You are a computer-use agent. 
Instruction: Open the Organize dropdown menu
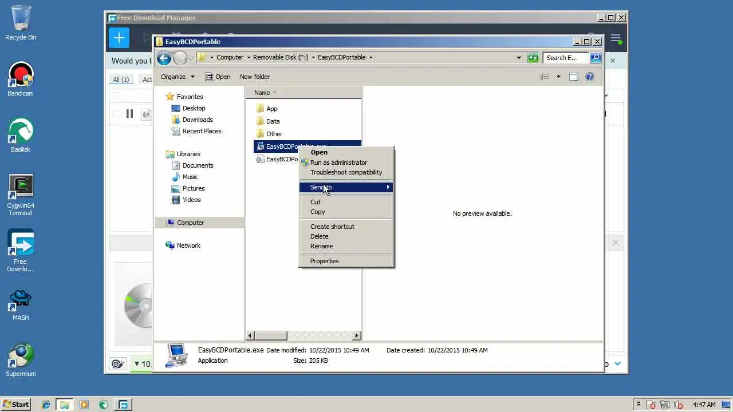pyautogui.click(x=178, y=77)
